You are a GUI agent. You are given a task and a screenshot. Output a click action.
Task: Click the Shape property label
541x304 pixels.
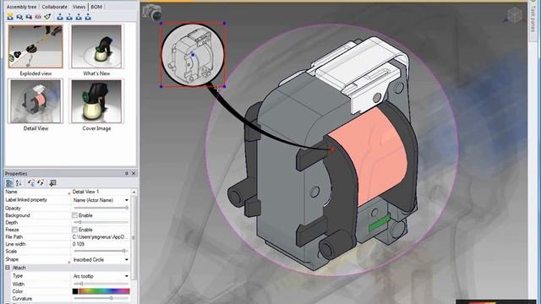(x=12, y=259)
